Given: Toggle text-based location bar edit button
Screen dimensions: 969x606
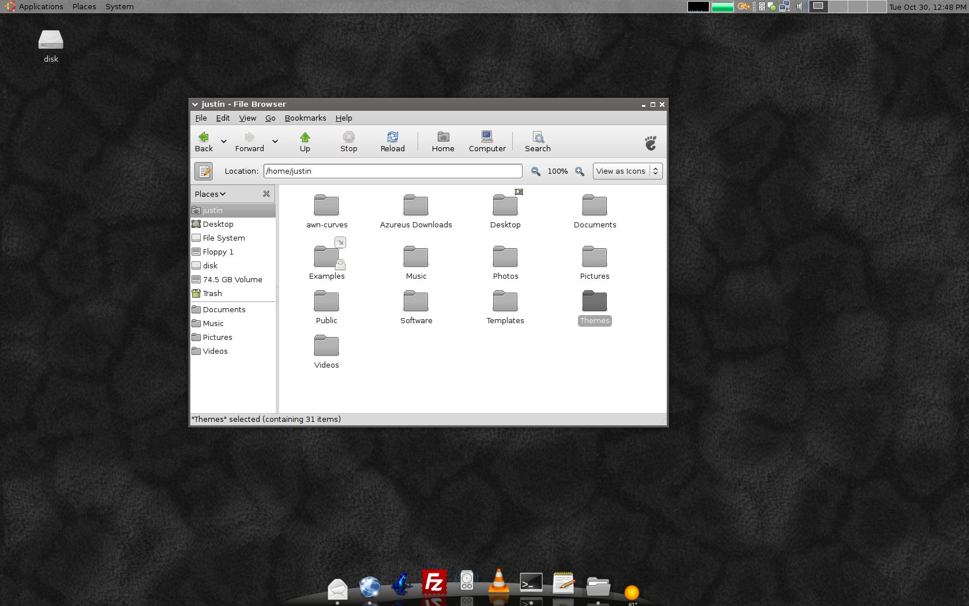Looking at the screenshot, I should pos(204,171).
